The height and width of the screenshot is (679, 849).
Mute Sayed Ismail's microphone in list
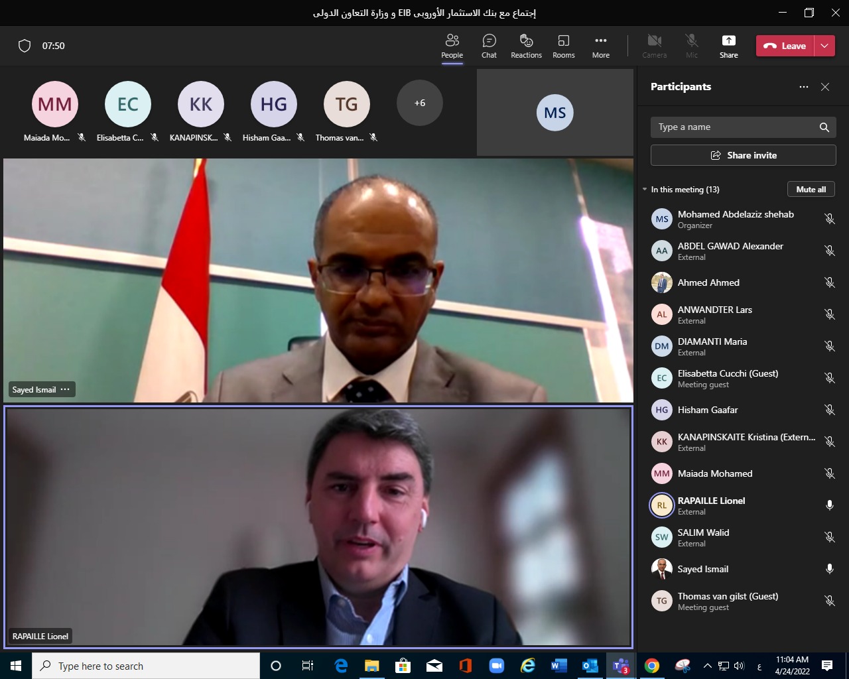point(829,569)
